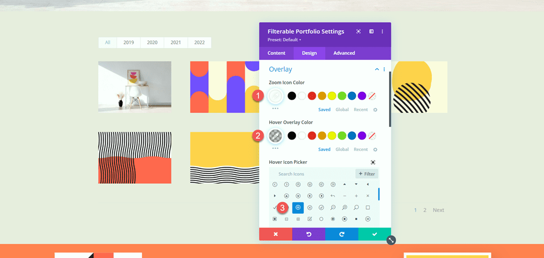Pick the solid down triangle icon
The height and width of the screenshot is (258, 544).
tap(356, 184)
